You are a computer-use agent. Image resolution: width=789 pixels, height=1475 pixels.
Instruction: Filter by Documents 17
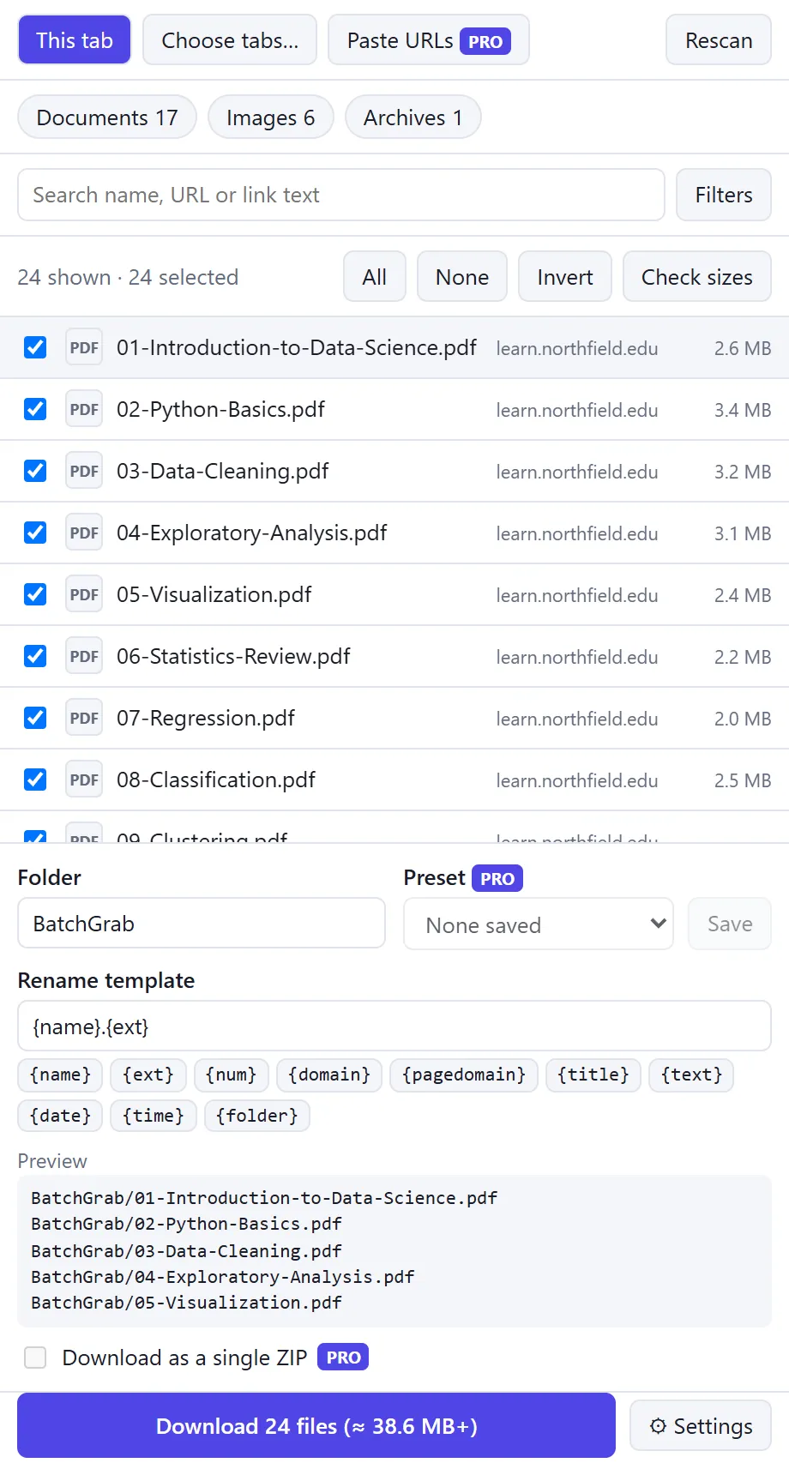(x=107, y=117)
